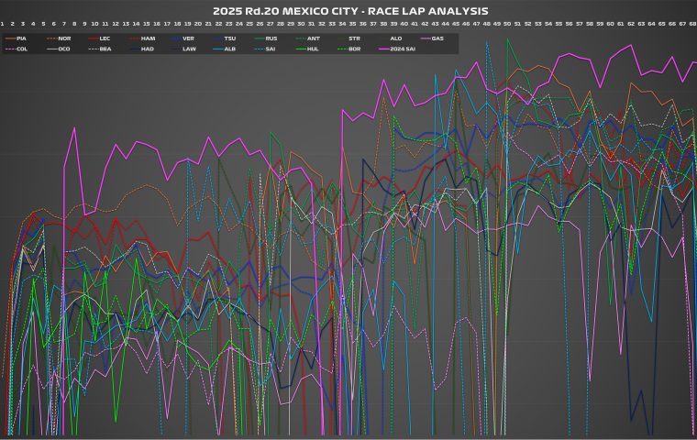This screenshot has width=697, height=440.
Task: Toggle the GAS legend entry
Action: tap(437, 38)
